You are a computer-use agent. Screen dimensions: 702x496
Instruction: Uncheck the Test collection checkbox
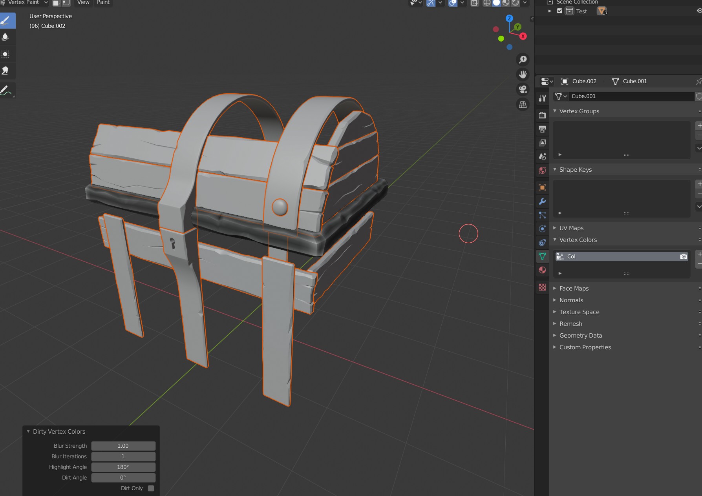[x=560, y=11]
